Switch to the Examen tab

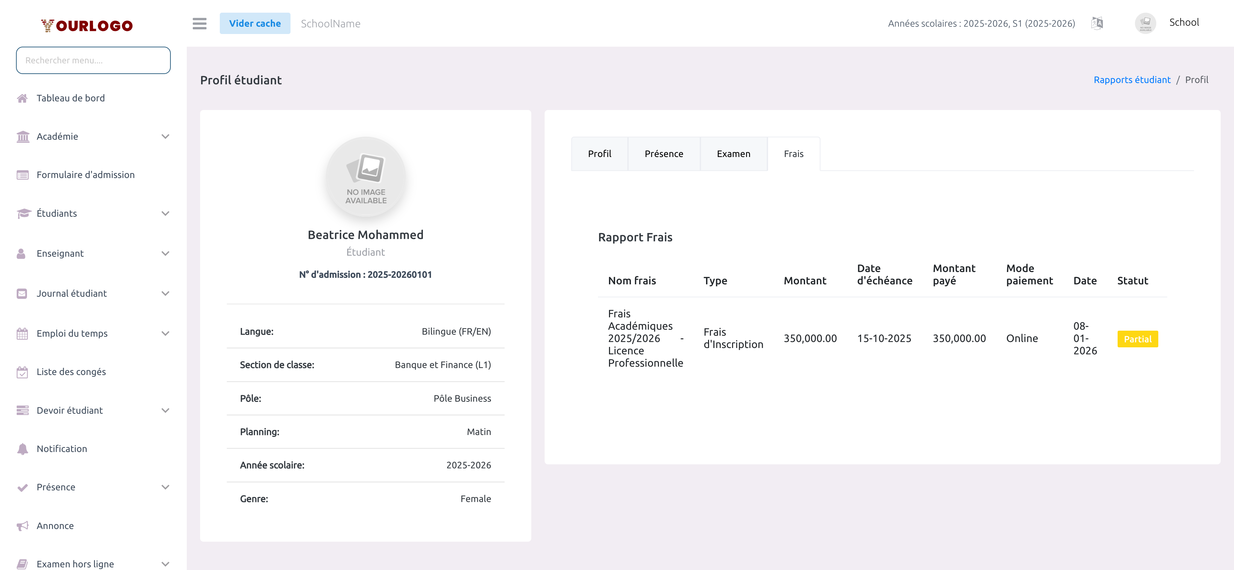tap(733, 154)
